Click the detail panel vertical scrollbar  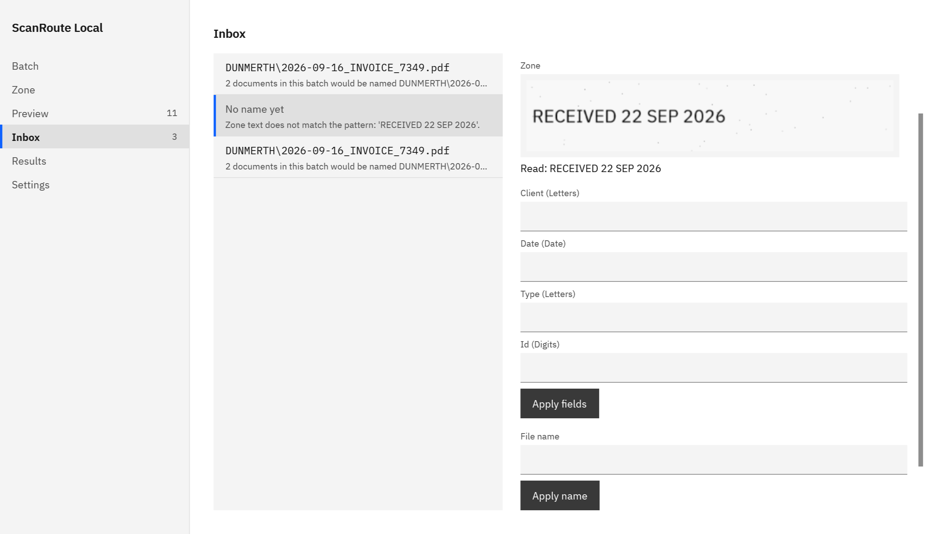(x=920, y=290)
